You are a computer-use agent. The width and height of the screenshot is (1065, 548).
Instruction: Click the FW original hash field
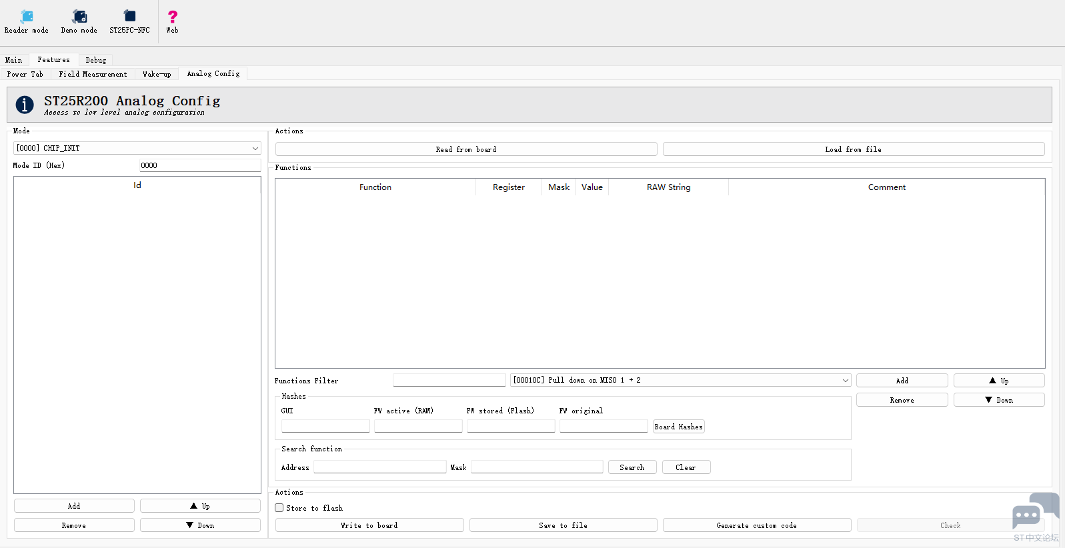coord(604,426)
